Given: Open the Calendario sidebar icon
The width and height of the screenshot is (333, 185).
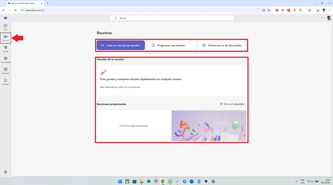Looking at the screenshot, I should [x=6, y=71].
